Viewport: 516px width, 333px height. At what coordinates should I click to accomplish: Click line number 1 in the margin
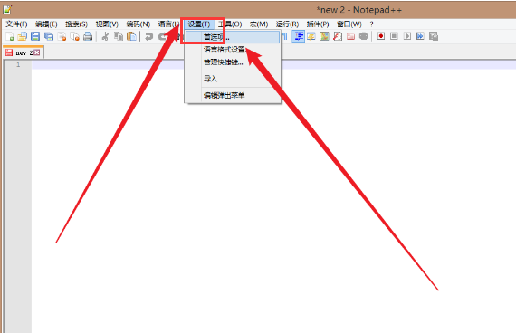pos(18,65)
